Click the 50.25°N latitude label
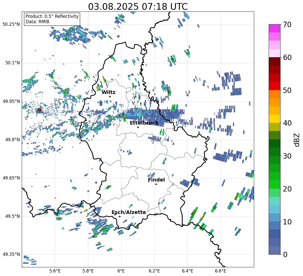This screenshot has height=276, width=303. tap(11, 25)
